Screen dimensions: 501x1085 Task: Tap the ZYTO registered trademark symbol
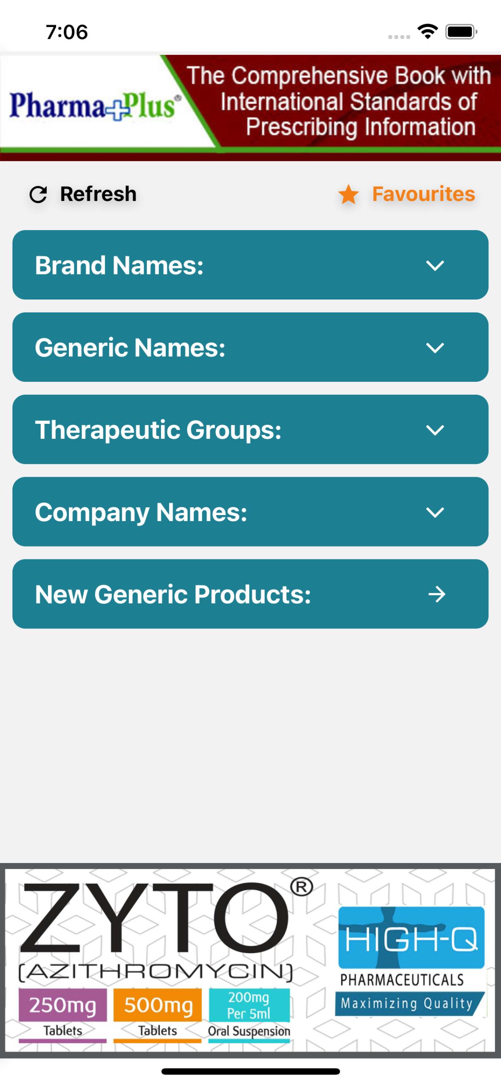301,888
